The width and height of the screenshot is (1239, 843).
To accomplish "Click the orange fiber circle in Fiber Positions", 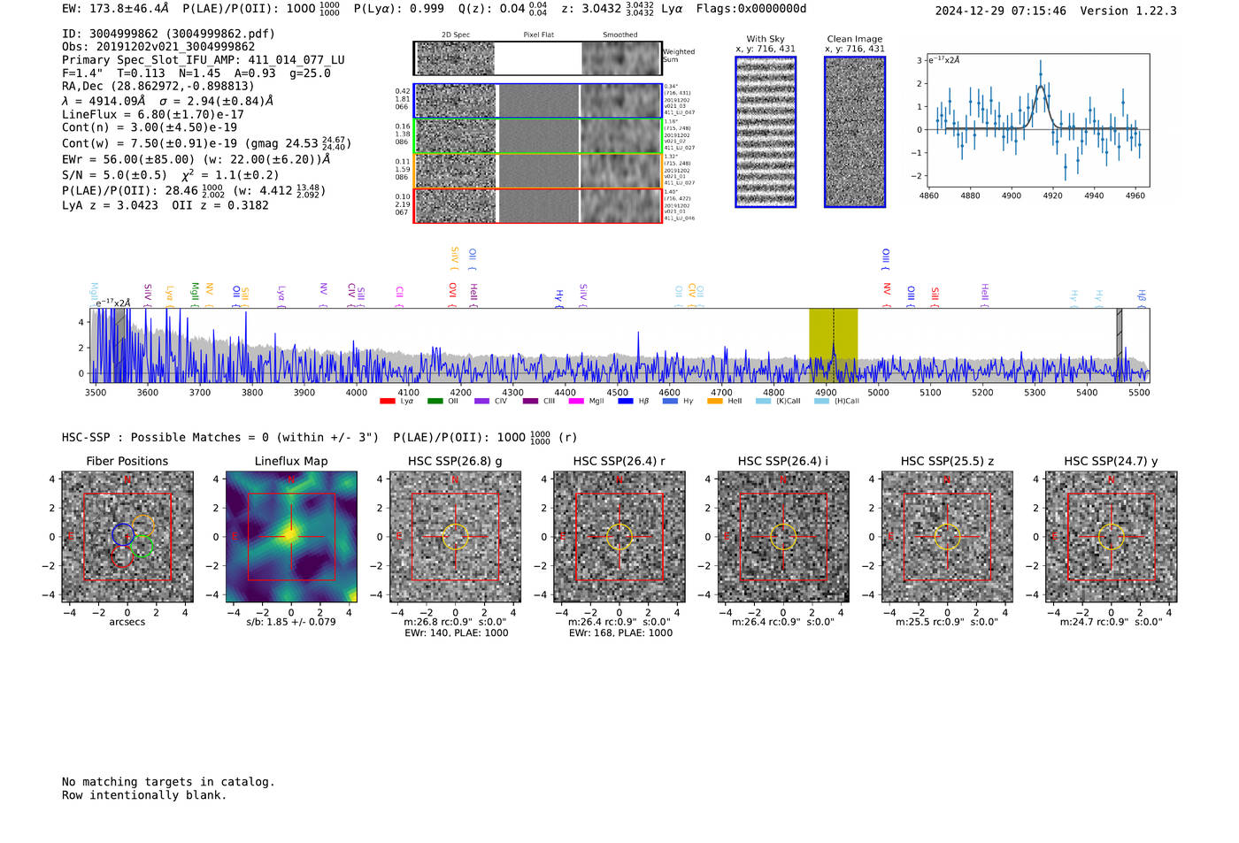I will [142, 525].
